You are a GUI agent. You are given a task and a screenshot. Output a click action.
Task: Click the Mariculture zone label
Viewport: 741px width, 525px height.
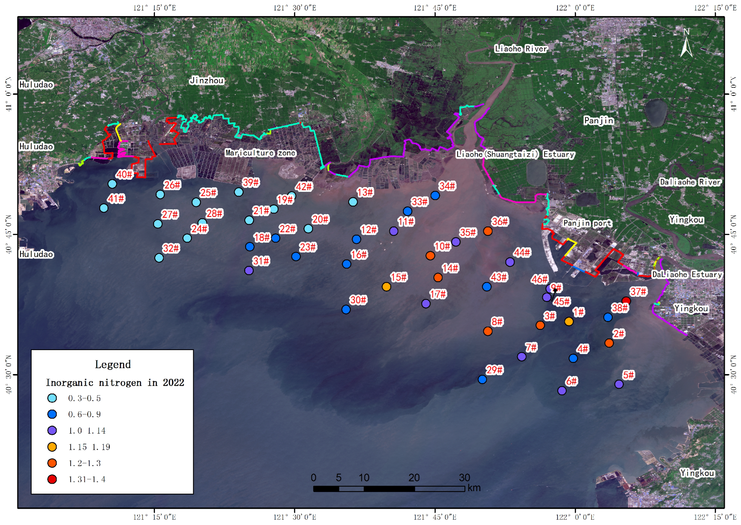click(260, 153)
